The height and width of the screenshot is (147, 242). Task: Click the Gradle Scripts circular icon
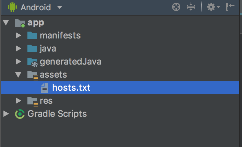20,114
